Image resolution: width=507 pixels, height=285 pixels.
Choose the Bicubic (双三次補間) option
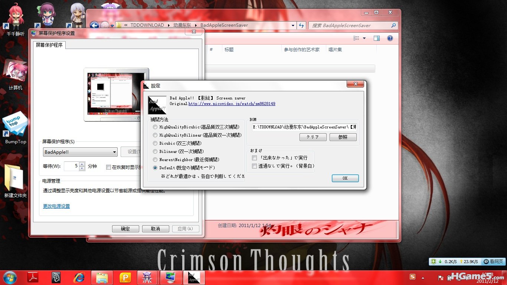pos(155,143)
